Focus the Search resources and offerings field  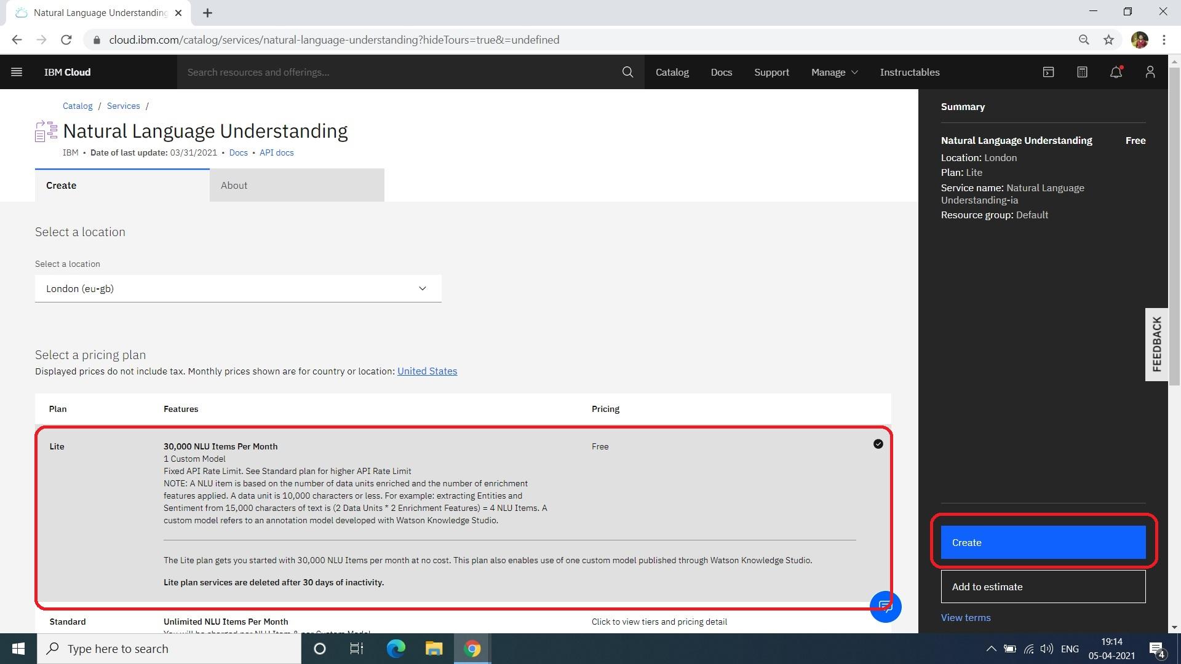click(x=400, y=72)
